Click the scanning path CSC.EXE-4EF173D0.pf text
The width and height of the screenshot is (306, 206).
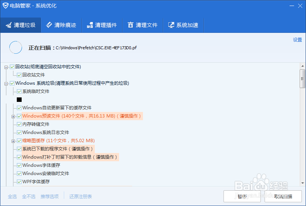[96, 48]
